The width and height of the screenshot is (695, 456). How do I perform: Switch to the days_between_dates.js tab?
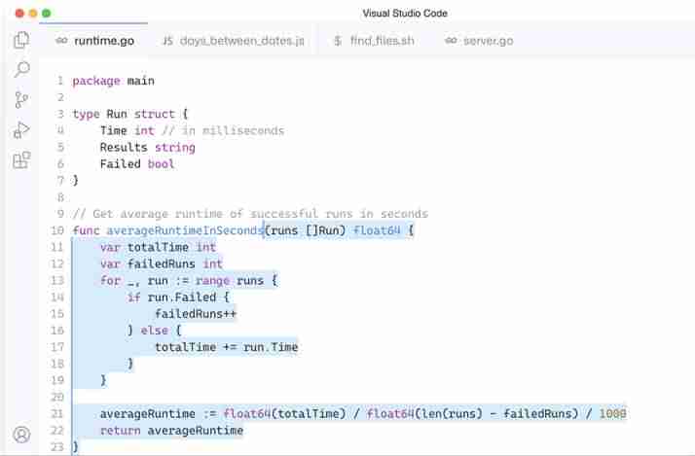pos(234,41)
